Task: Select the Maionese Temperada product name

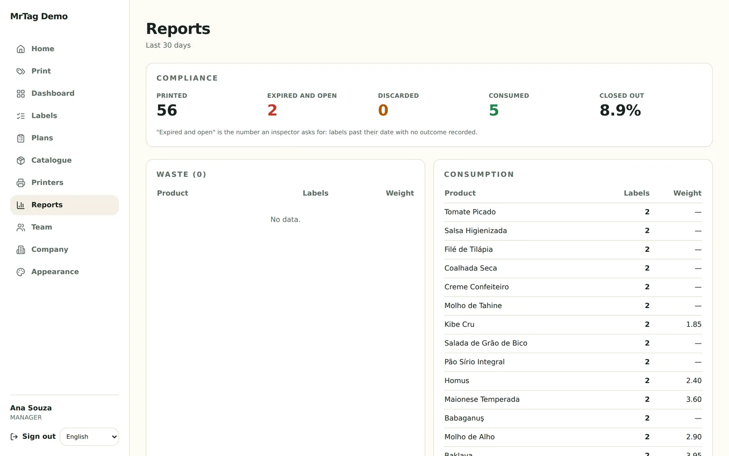Action: tap(482, 399)
